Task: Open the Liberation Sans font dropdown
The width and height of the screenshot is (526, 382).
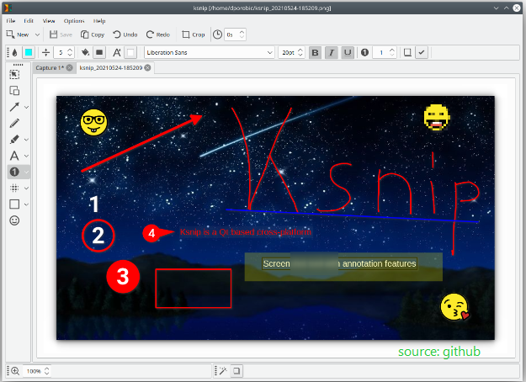Action: click(x=209, y=52)
